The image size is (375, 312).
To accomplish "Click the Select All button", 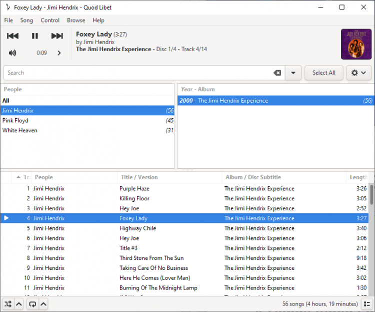I will pyautogui.click(x=324, y=73).
